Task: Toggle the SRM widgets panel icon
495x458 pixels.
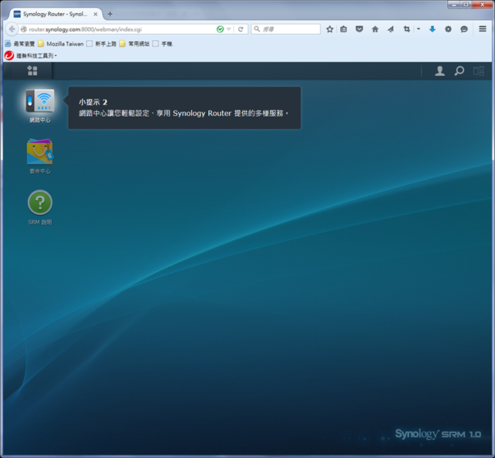Action: pos(479,70)
